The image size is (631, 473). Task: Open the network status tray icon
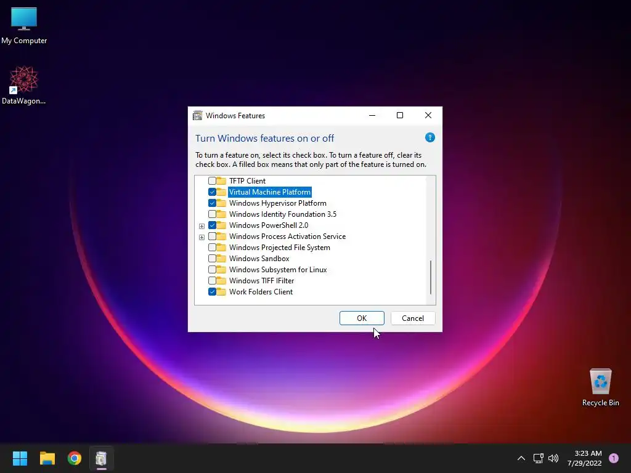538,458
